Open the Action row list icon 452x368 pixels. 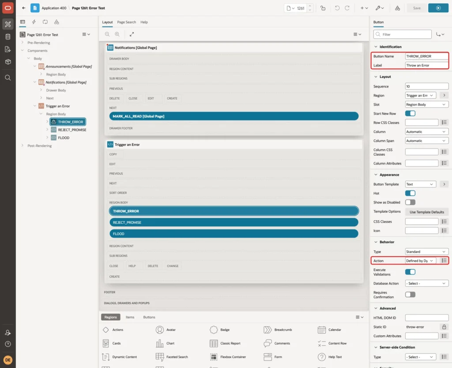(444, 261)
